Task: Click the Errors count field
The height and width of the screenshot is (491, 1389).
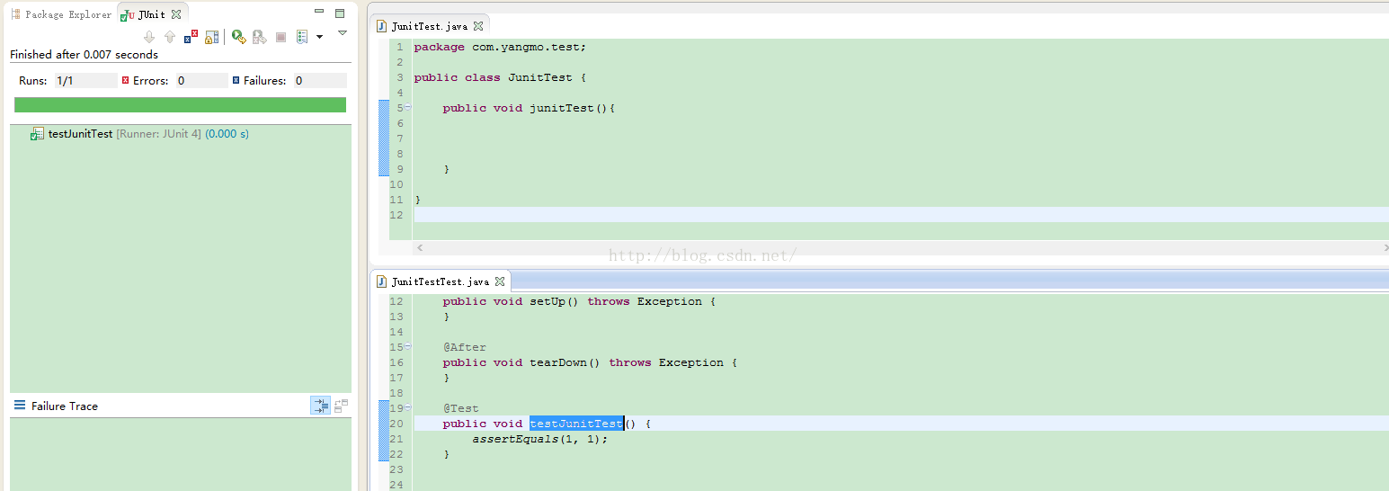Action: pyautogui.click(x=201, y=81)
